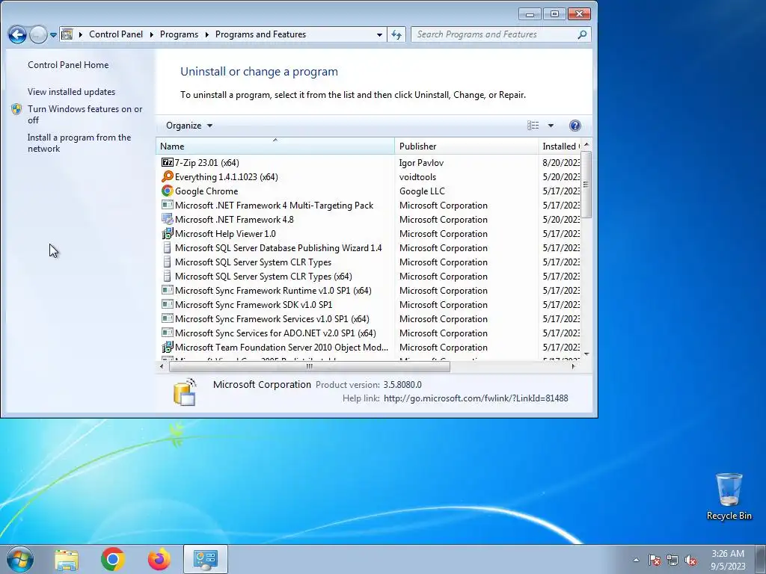Select Microsoft SQL Server System CLR Types (x64)
This screenshot has width=766, height=574.
(x=263, y=277)
